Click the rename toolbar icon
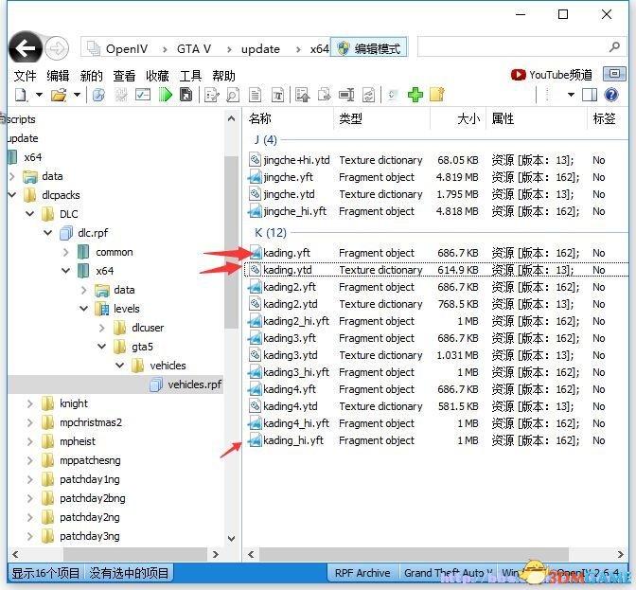Image resolution: width=636 pixels, height=590 pixels. 346,95
